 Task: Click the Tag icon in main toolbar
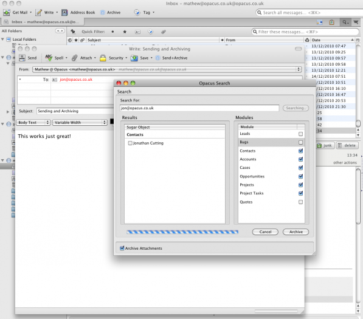pos(137,13)
